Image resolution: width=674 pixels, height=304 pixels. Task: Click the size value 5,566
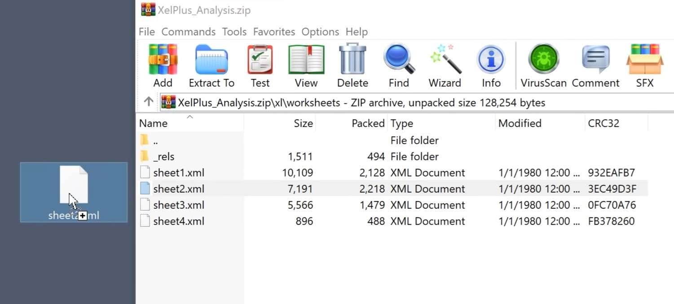300,205
